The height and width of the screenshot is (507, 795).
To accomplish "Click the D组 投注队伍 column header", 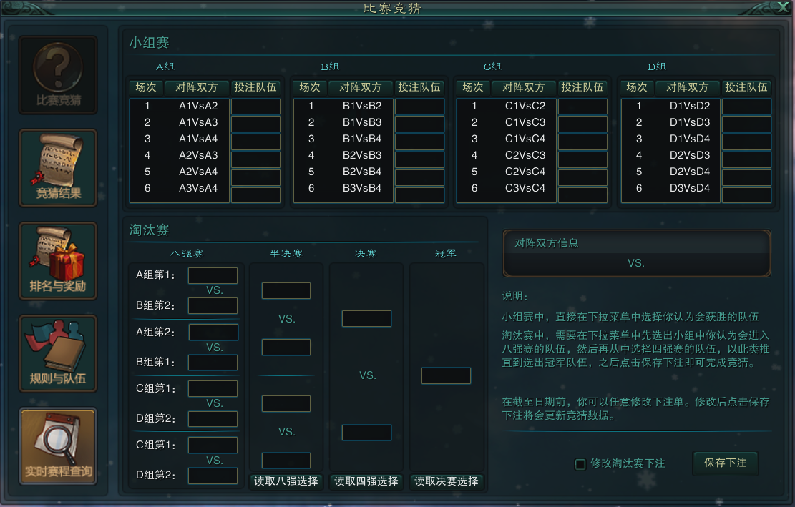I will (x=746, y=87).
